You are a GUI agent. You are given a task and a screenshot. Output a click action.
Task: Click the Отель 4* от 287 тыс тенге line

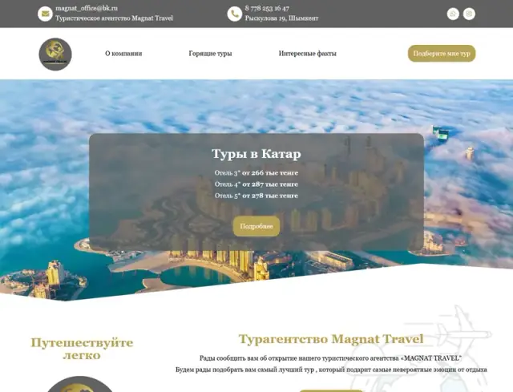pyautogui.click(x=256, y=184)
